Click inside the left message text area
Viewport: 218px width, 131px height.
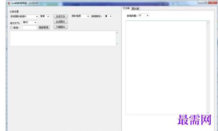[x=63, y=38]
